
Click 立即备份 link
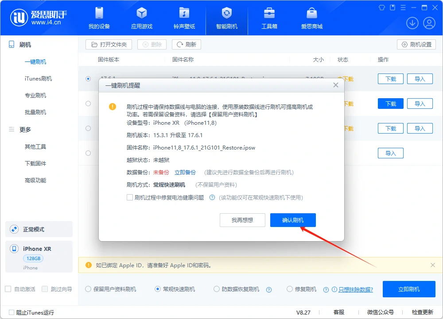pos(185,173)
